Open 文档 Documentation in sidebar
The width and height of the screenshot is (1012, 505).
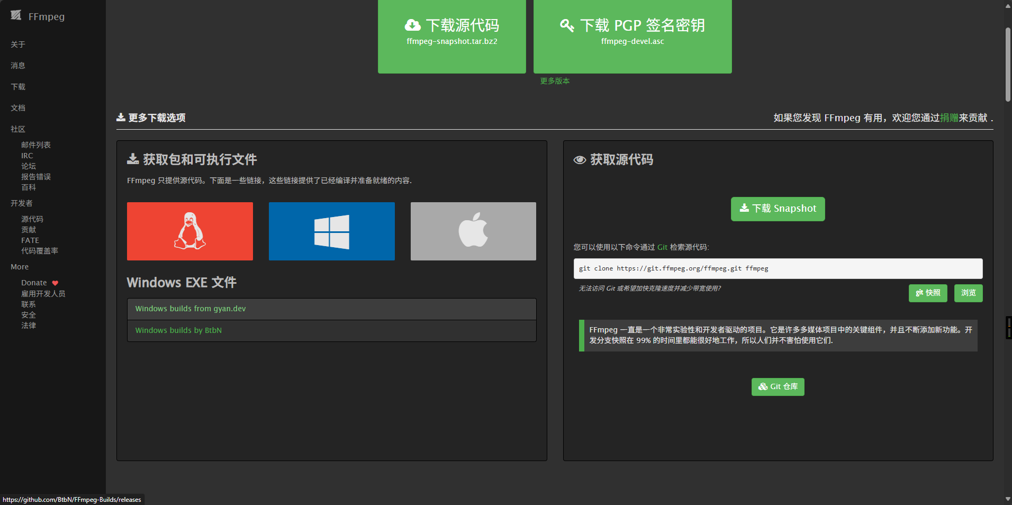click(18, 108)
